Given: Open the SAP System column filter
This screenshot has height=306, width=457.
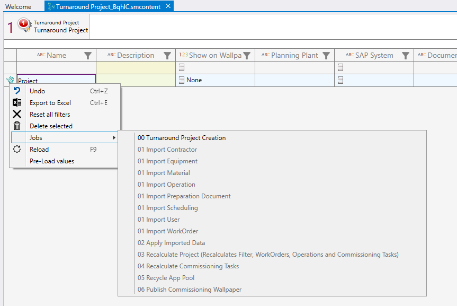Looking at the screenshot, I should coord(406,56).
